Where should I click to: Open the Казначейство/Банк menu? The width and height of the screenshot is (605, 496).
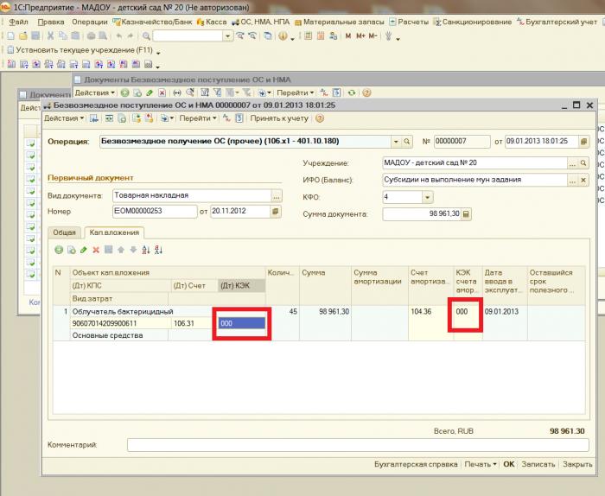[152, 22]
